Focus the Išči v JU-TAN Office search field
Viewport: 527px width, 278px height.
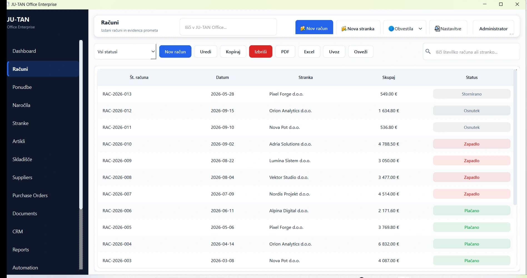[228, 27]
